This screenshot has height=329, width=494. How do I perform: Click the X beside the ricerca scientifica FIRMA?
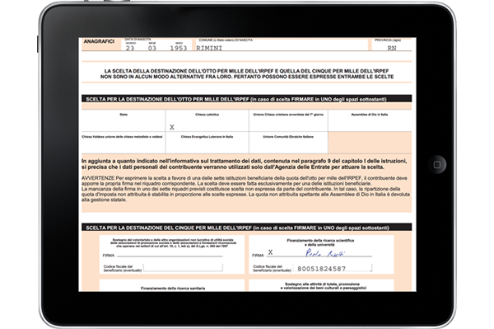point(270,252)
